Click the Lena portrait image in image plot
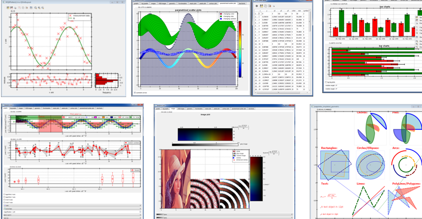422x219 pixels. (x=176, y=179)
